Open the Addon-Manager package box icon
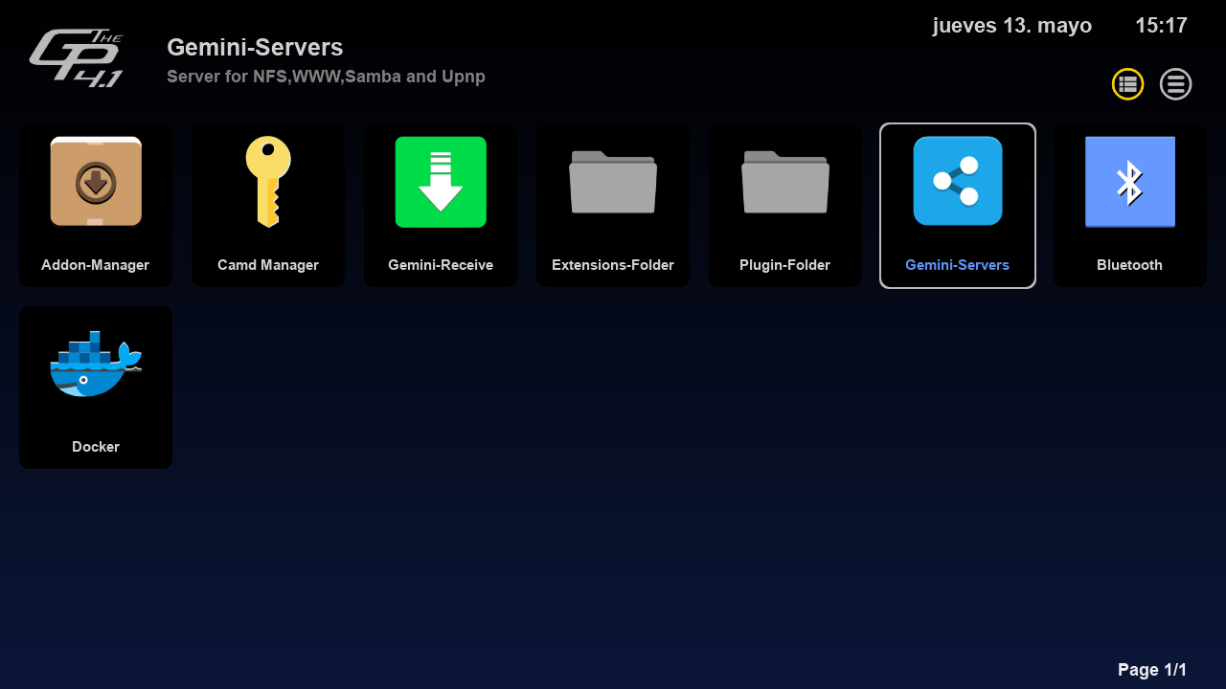1226x689 pixels. point(96,182)
